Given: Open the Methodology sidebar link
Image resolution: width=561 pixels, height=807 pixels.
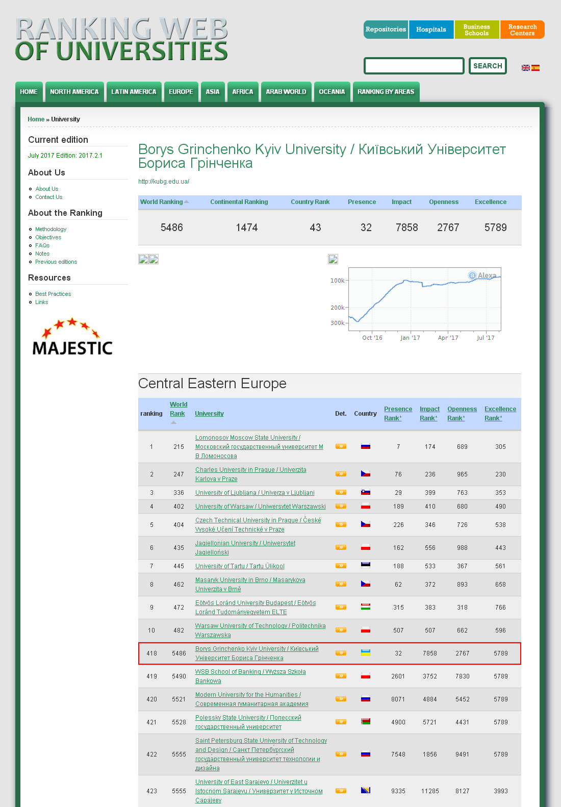Looking at the screenshot, I should coord(50,229).
